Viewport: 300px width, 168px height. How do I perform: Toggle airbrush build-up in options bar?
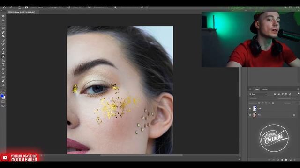(90, 7)
